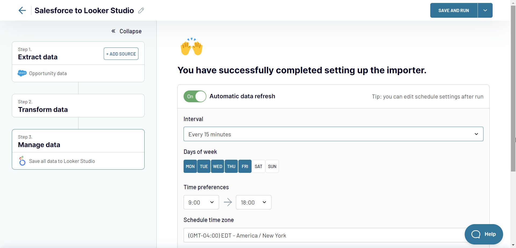Open the Interval dropdown showing Every 15 minutes
The width and height of the screenshot is (516, 248).
333,134
